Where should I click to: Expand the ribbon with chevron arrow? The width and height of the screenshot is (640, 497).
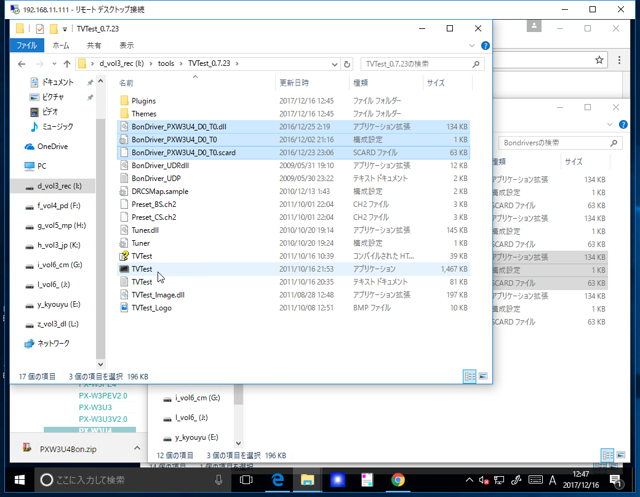pos(472,46)
